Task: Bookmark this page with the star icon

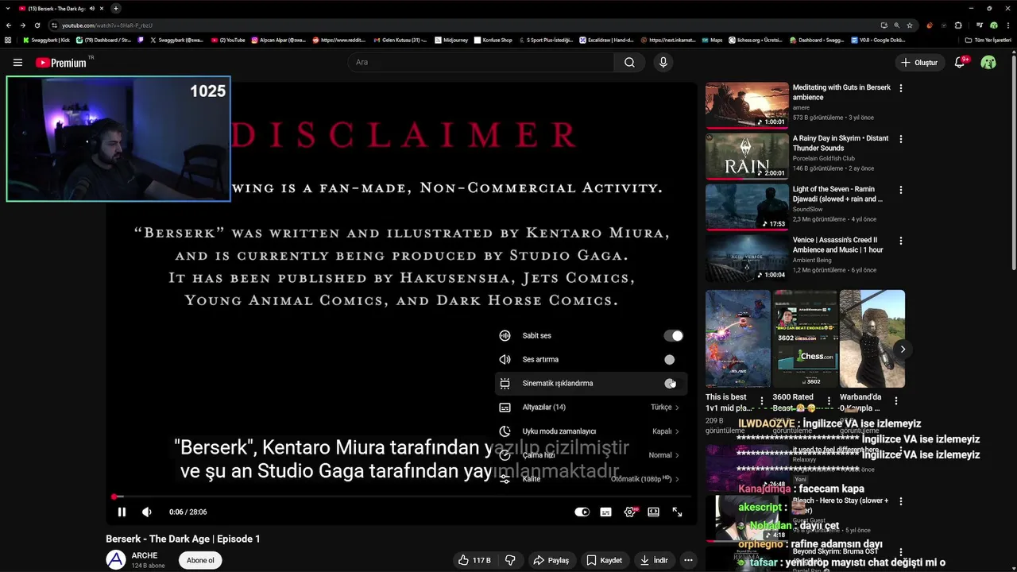Action: pyautogui.click(x=910, y=25)
